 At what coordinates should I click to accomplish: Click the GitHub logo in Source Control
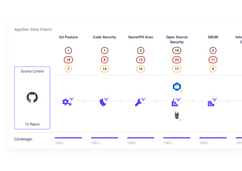(x=32, y=98)
